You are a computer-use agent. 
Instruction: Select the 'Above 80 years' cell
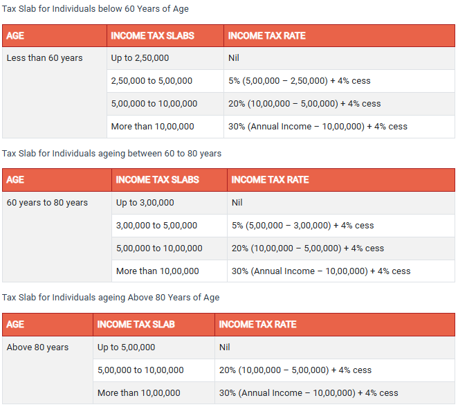pos(37,347)
